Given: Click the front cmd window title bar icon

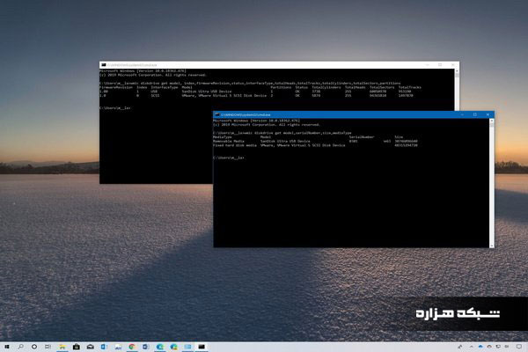Looking at the screenshot, I should coord(217,115).
